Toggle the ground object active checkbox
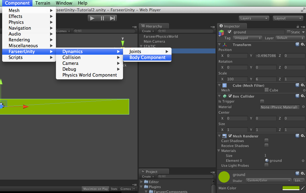This screenshot has height=193, width=306. [229, 32]
